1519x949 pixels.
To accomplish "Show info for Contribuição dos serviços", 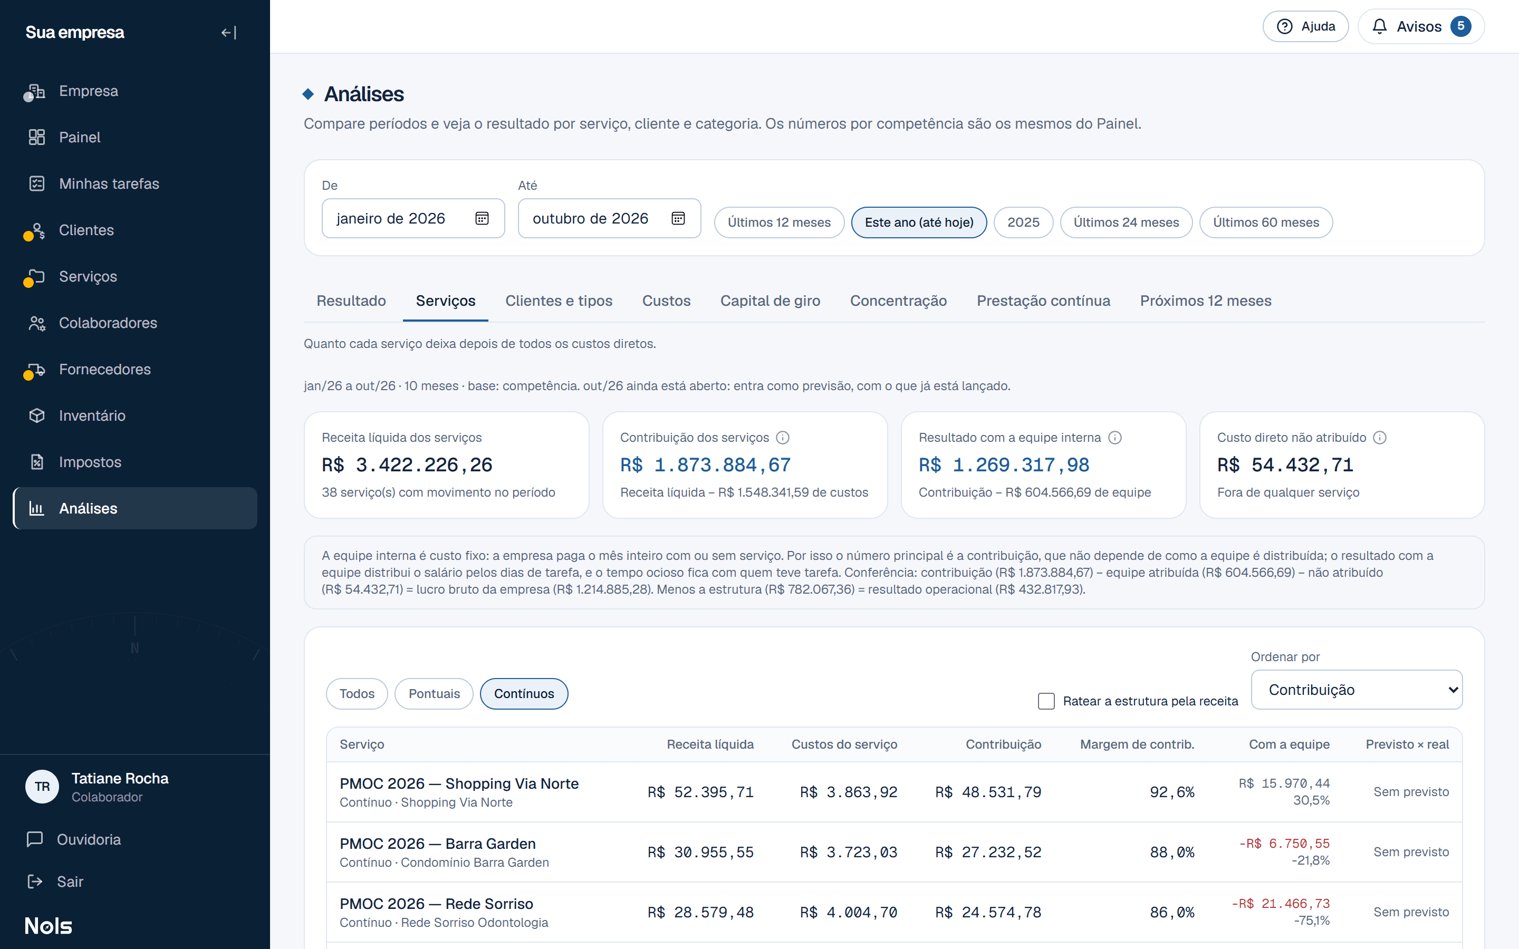I will pos(783,438).
